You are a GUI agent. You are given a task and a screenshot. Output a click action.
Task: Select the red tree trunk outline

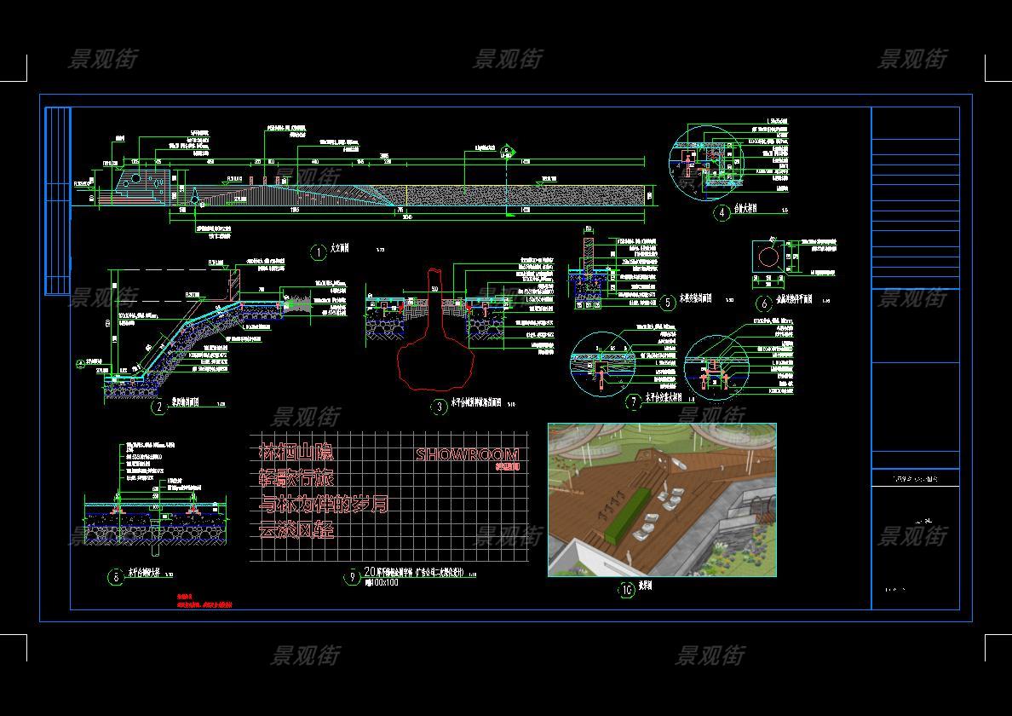(434, 341)
